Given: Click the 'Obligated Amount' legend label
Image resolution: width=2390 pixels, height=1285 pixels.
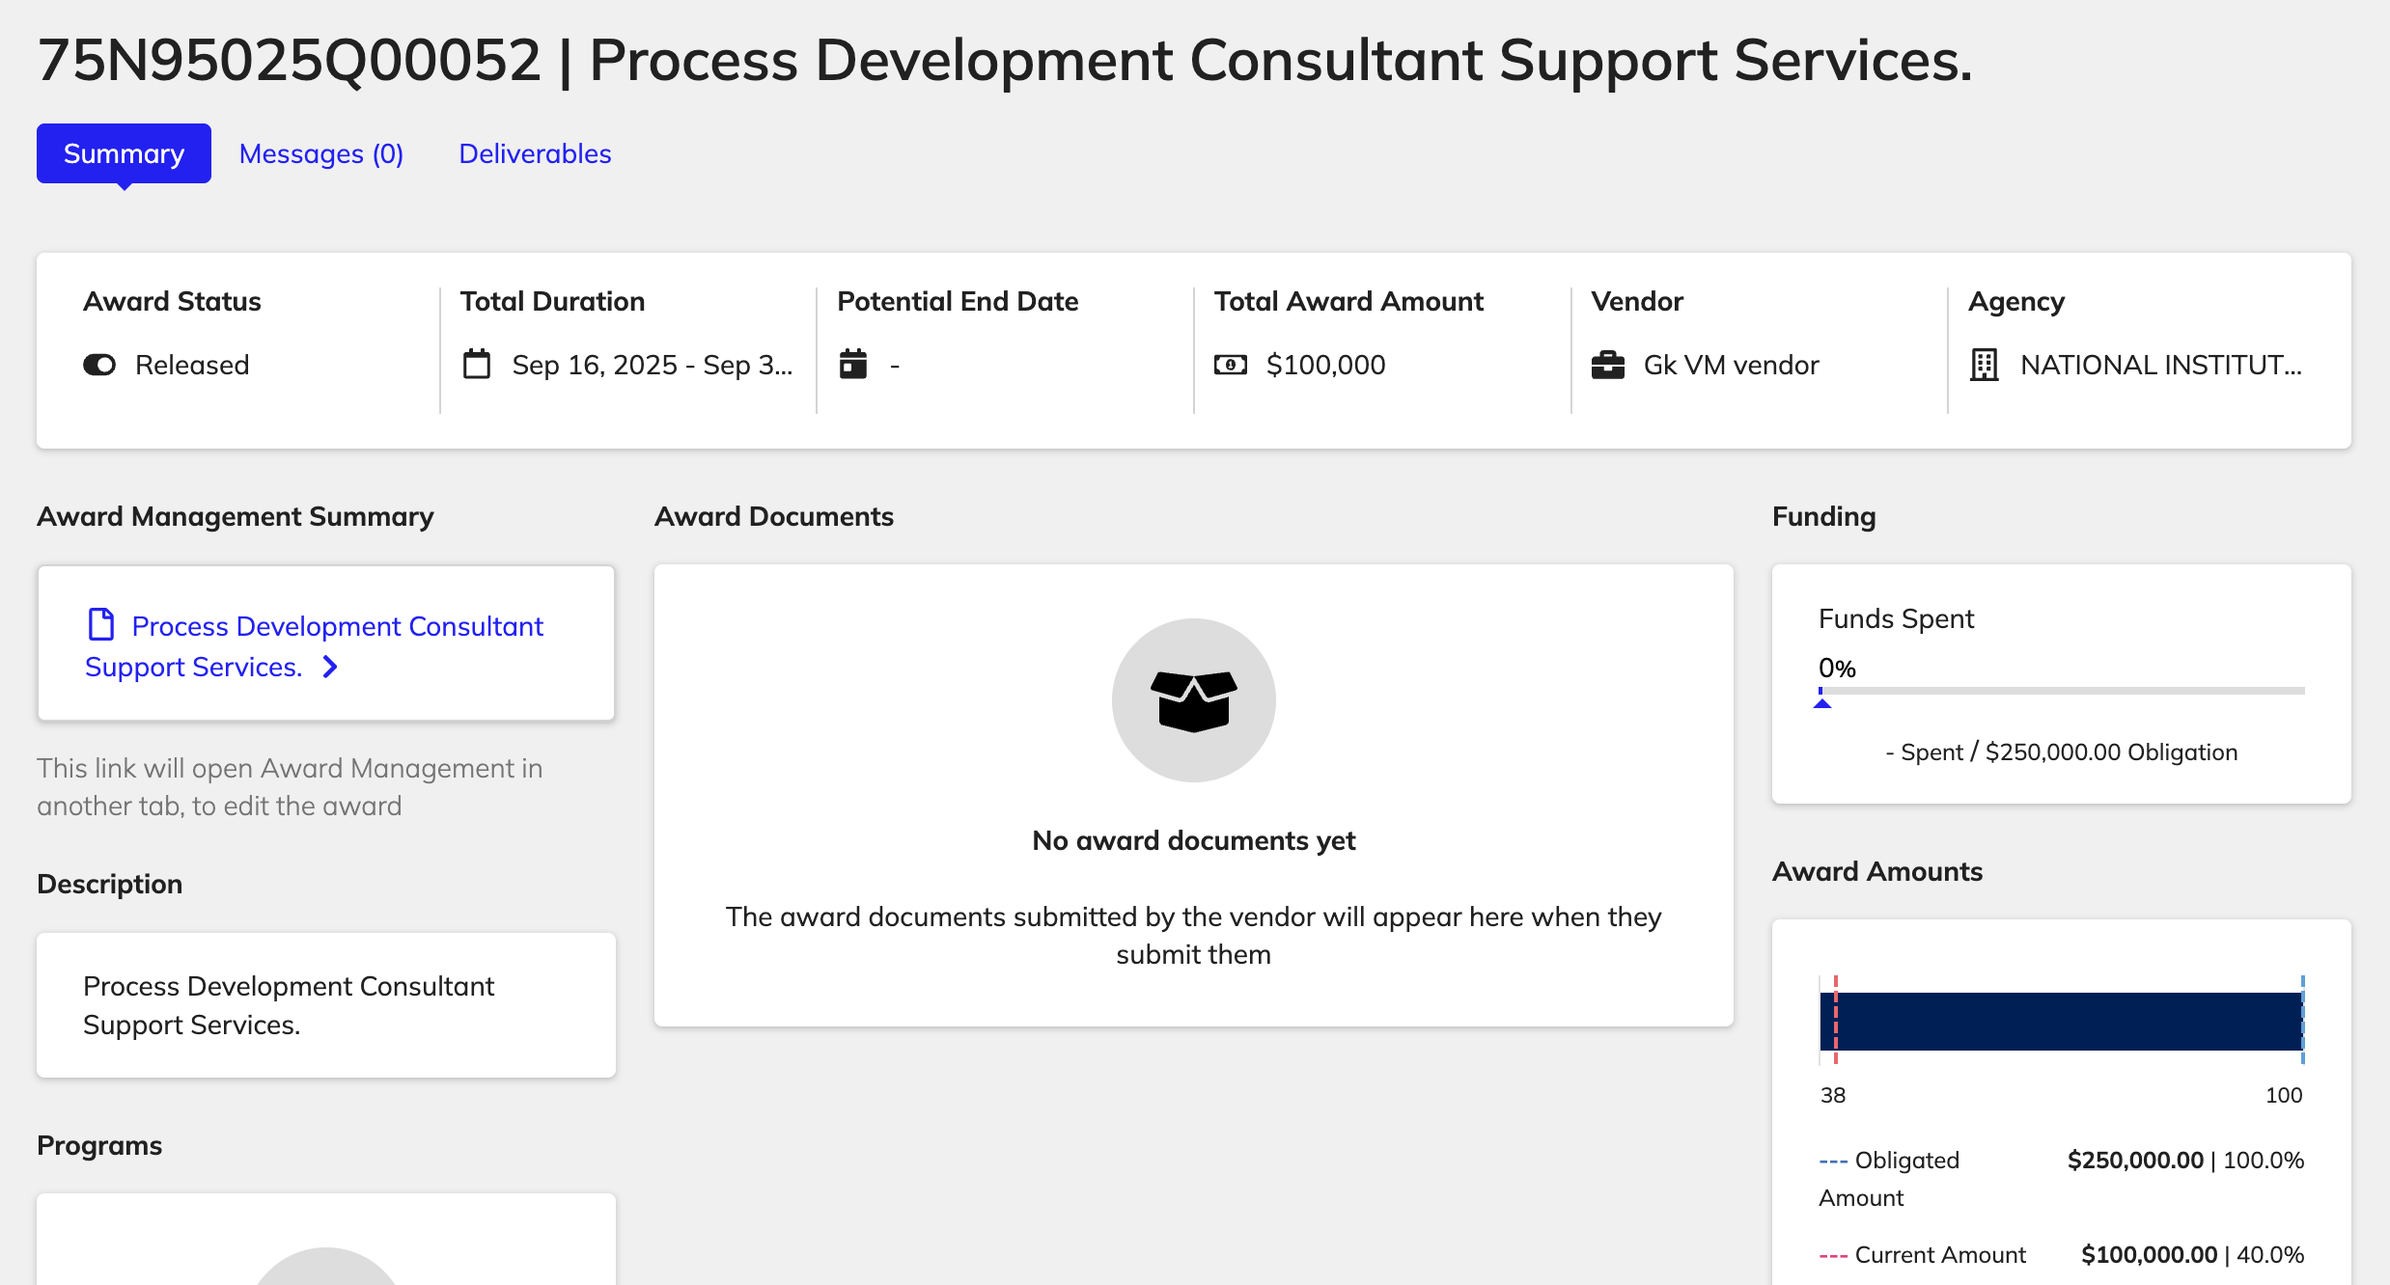Looking at the screenshot, I should pyautogui.click(x=1889, y=1179).
